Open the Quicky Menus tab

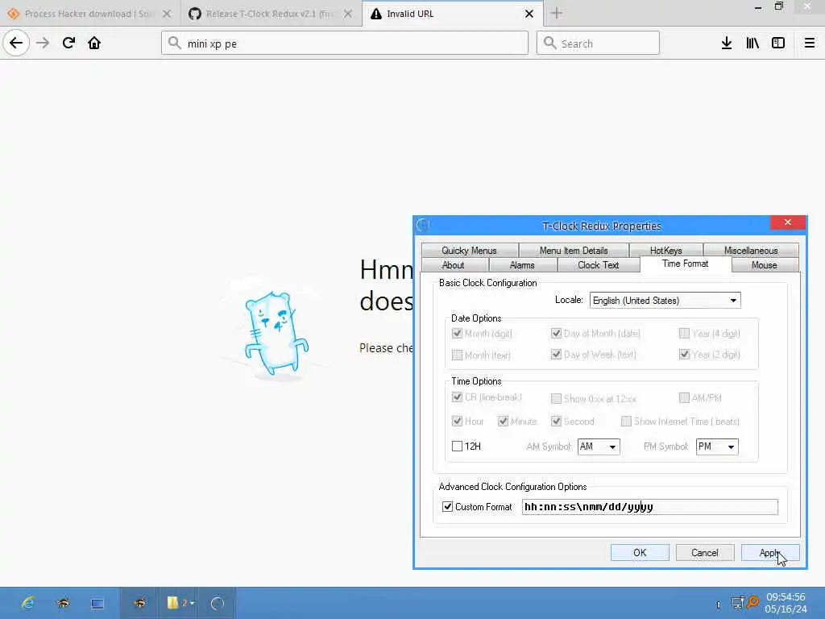pos(470,251)
